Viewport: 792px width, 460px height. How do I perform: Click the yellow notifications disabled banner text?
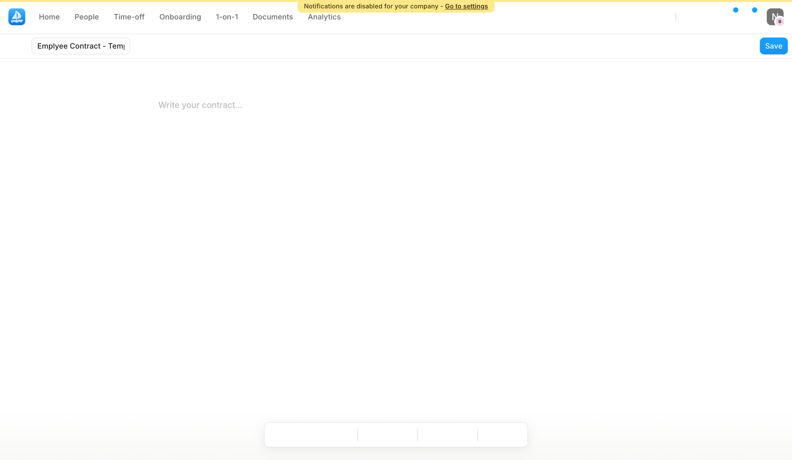click(x=373, y=6)
